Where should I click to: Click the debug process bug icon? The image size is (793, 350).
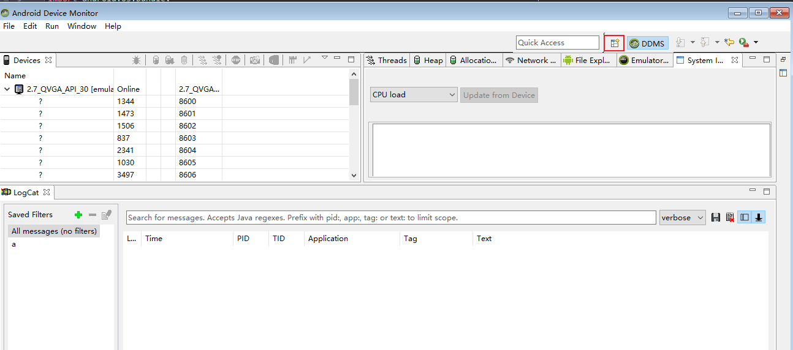(x=136, y=60)
